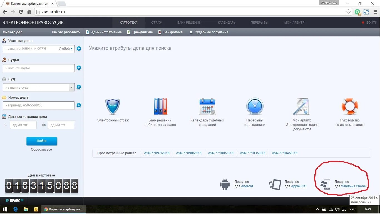Screen dimensions: 380x214
Task: Show hidden system tray icons
Action: coord(317,209)
